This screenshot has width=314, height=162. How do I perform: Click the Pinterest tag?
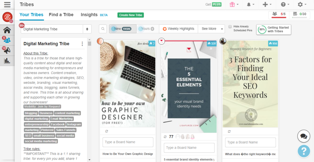pos(47,130)
